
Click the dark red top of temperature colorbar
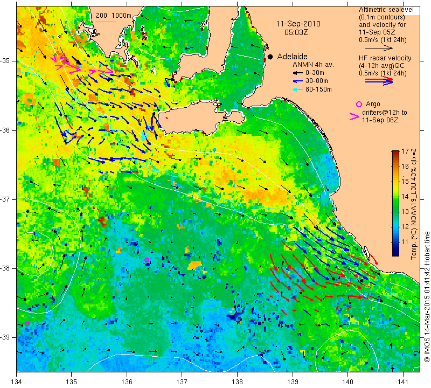pos(395,153)
